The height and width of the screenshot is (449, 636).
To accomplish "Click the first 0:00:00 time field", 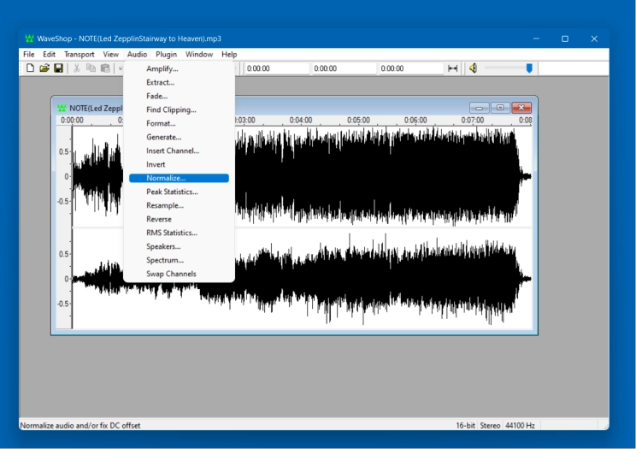I will pos(277,68).
